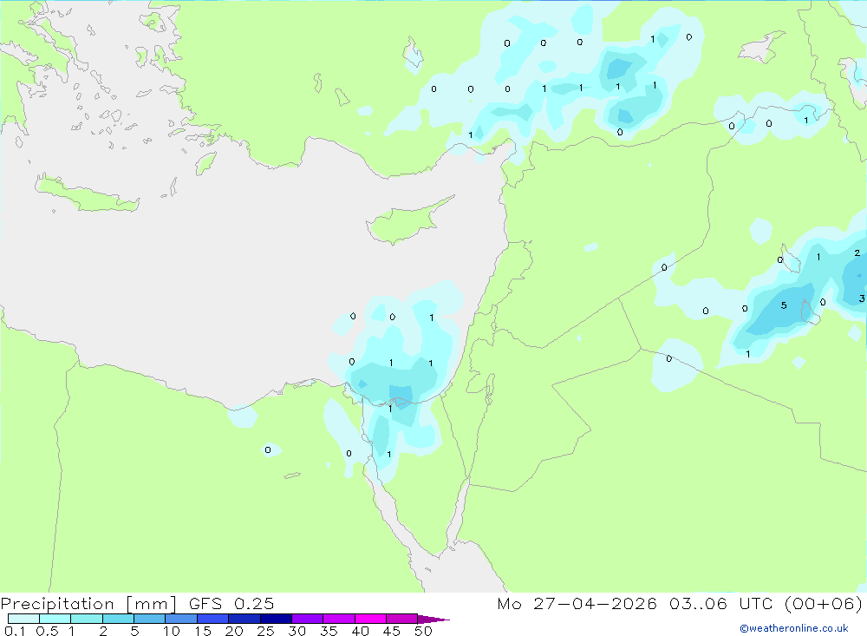
Task: Click the "35" legend scale label
Action: point(329,631)
